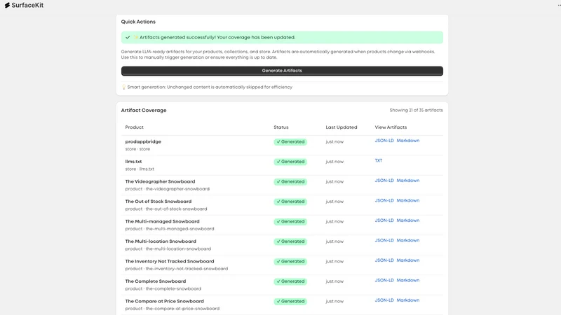Screen dimensions: 561x315
Task: Open Markdown for The Out of Stock Snowboard
Action: pos(408,201)
